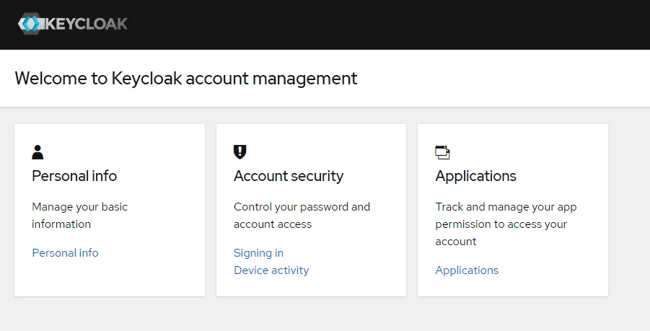Click the 'Account security' card heading
Viewport: 650px width, 331px height.
(x=289, y=176)
